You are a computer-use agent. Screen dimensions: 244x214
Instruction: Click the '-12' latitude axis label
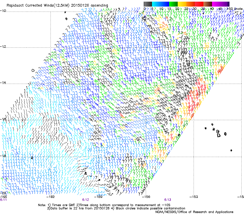pos(3,47)
